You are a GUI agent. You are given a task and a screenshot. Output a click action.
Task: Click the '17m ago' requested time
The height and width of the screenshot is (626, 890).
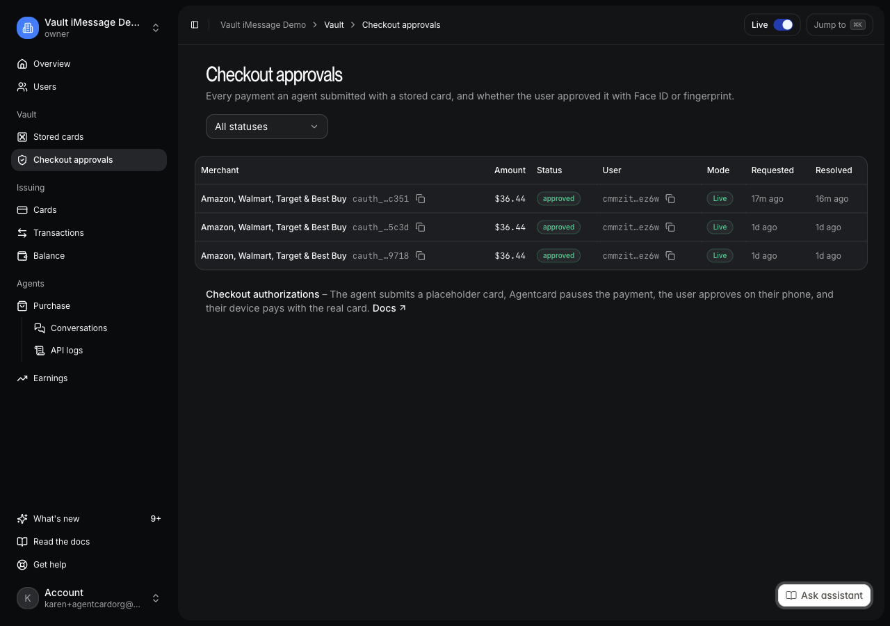(767, 199)
